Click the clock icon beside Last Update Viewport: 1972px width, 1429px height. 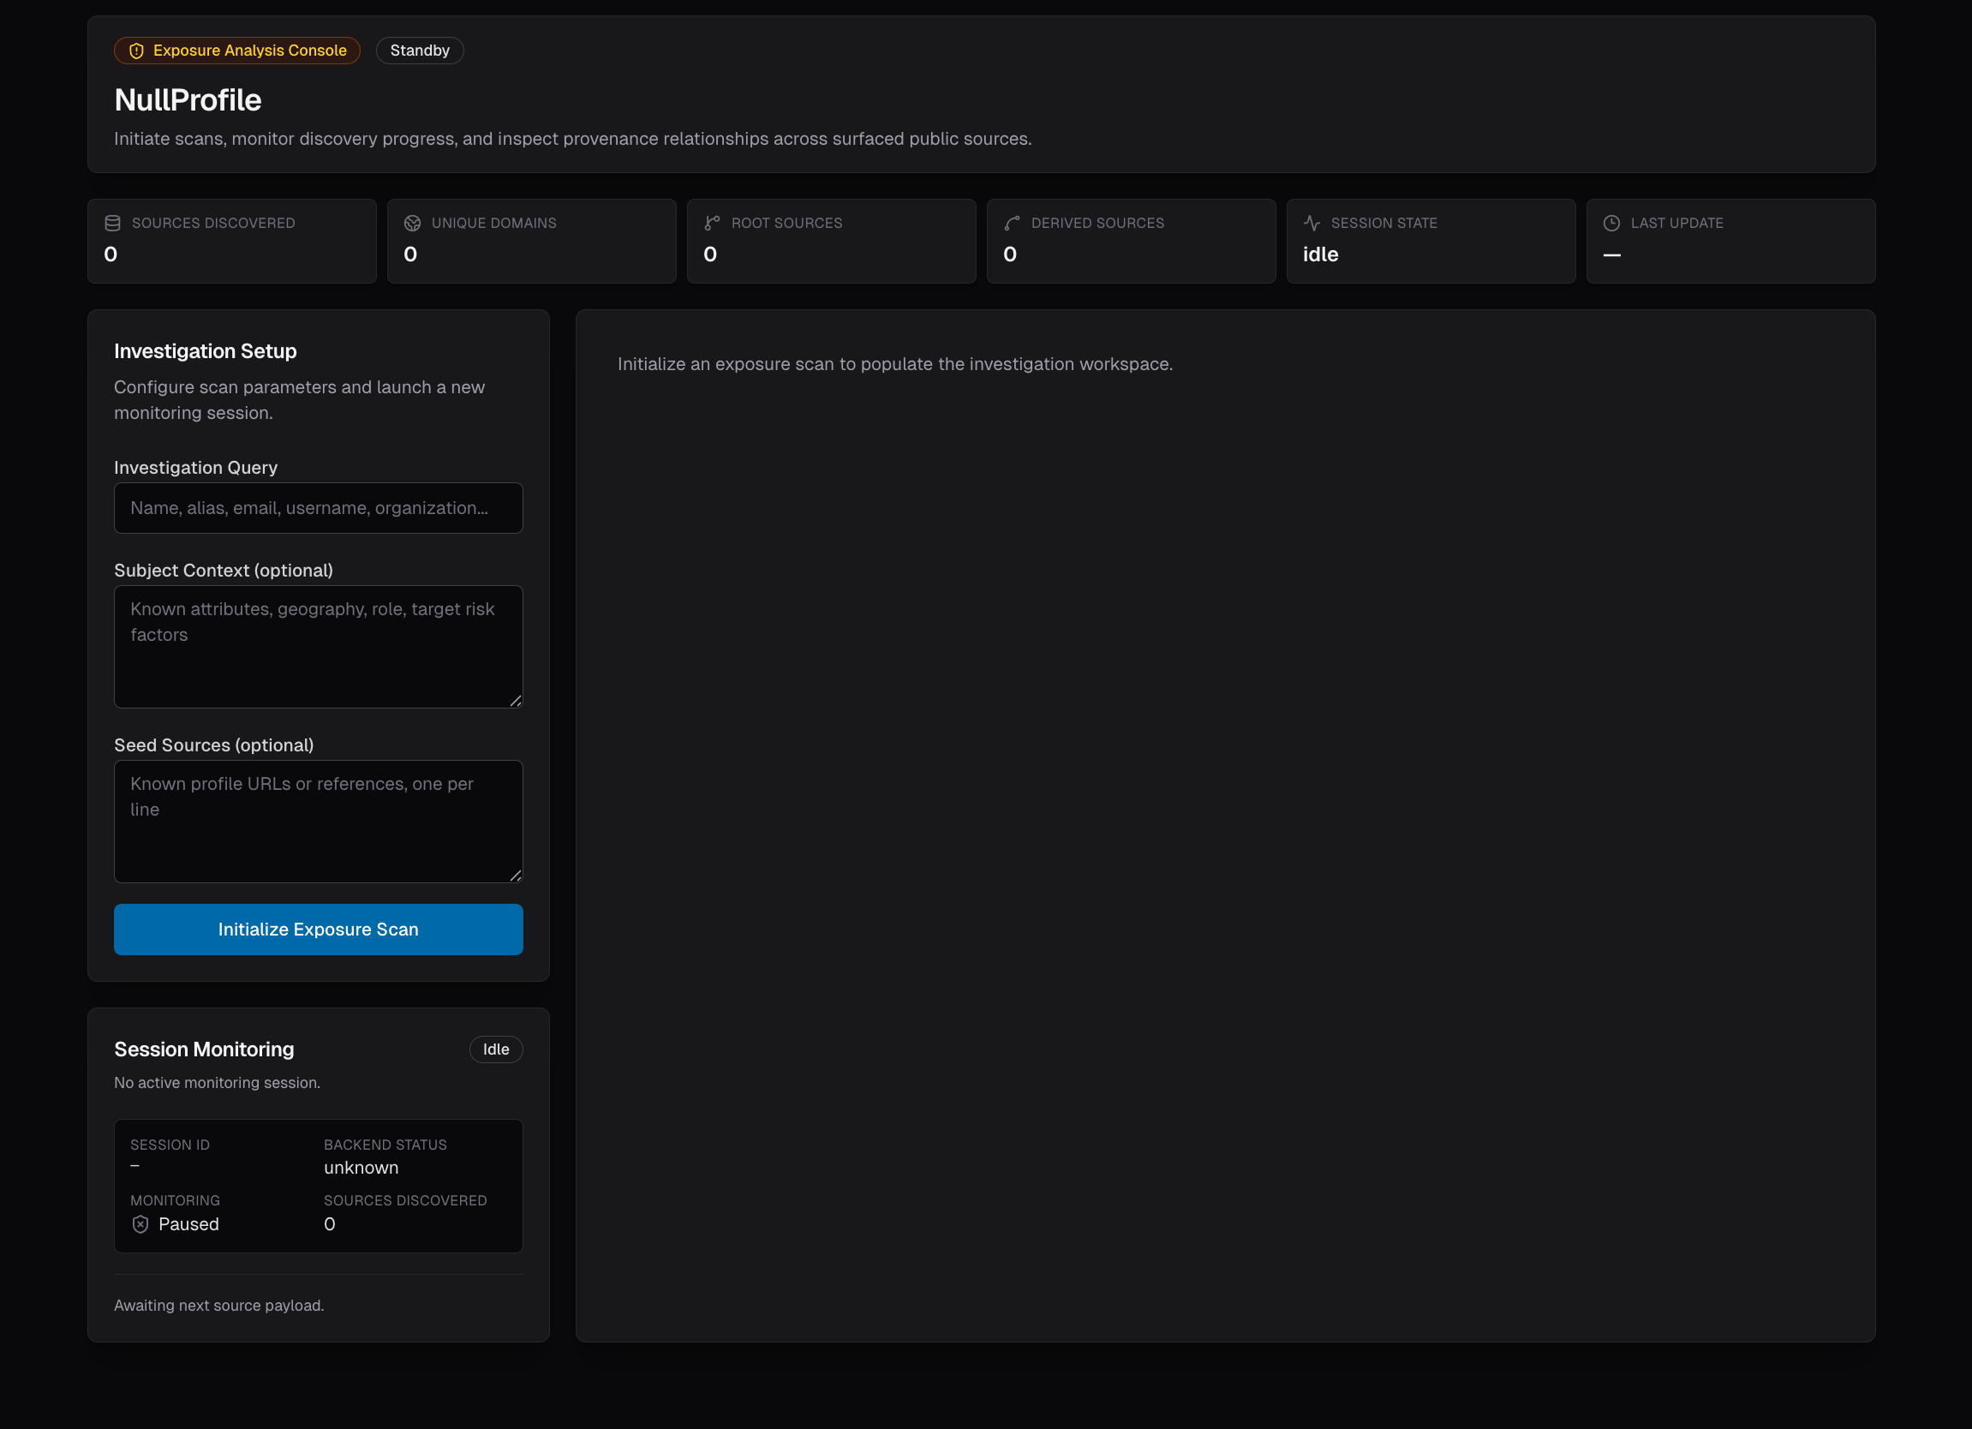(1611, 224)
